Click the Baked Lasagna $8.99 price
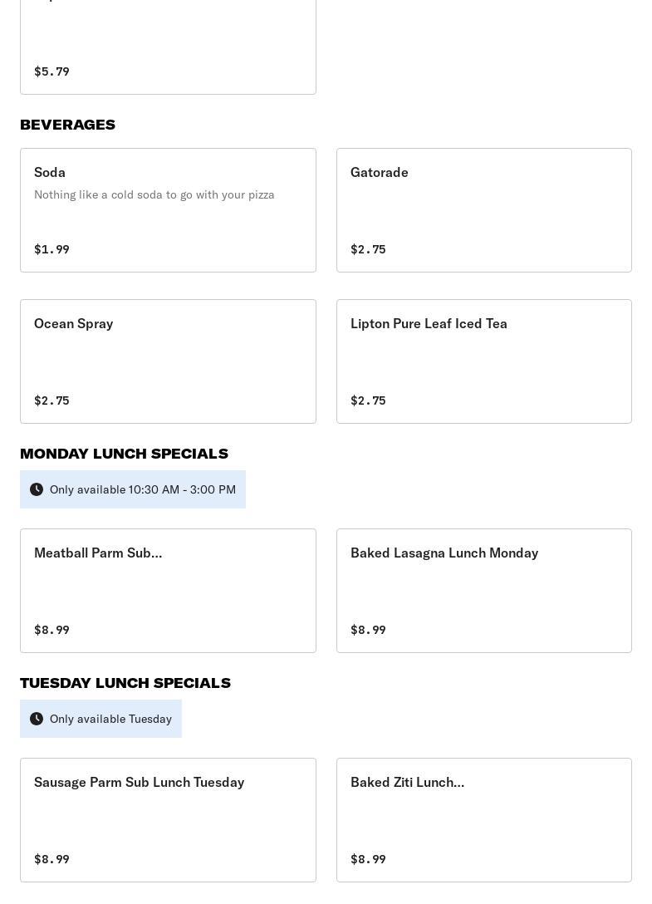 [368, 630]
